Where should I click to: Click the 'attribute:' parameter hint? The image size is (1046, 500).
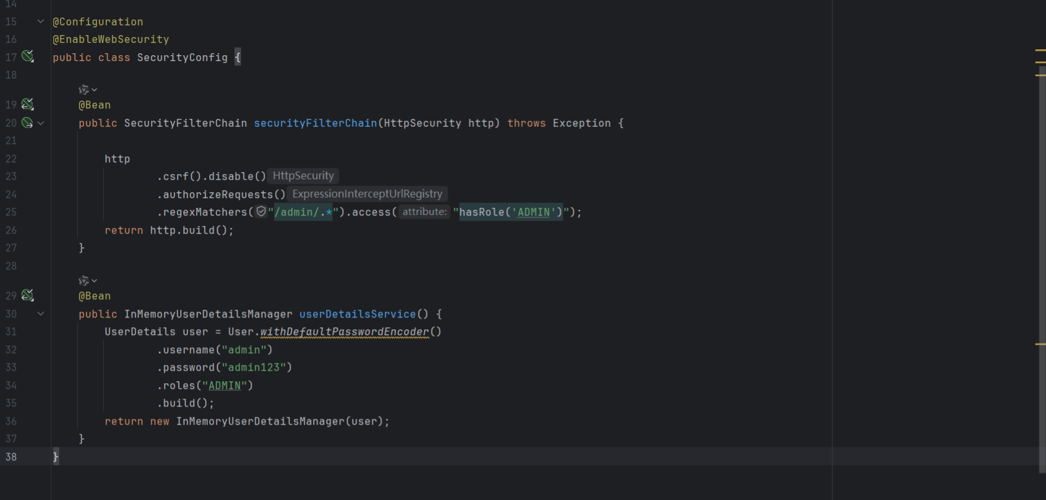424,212
